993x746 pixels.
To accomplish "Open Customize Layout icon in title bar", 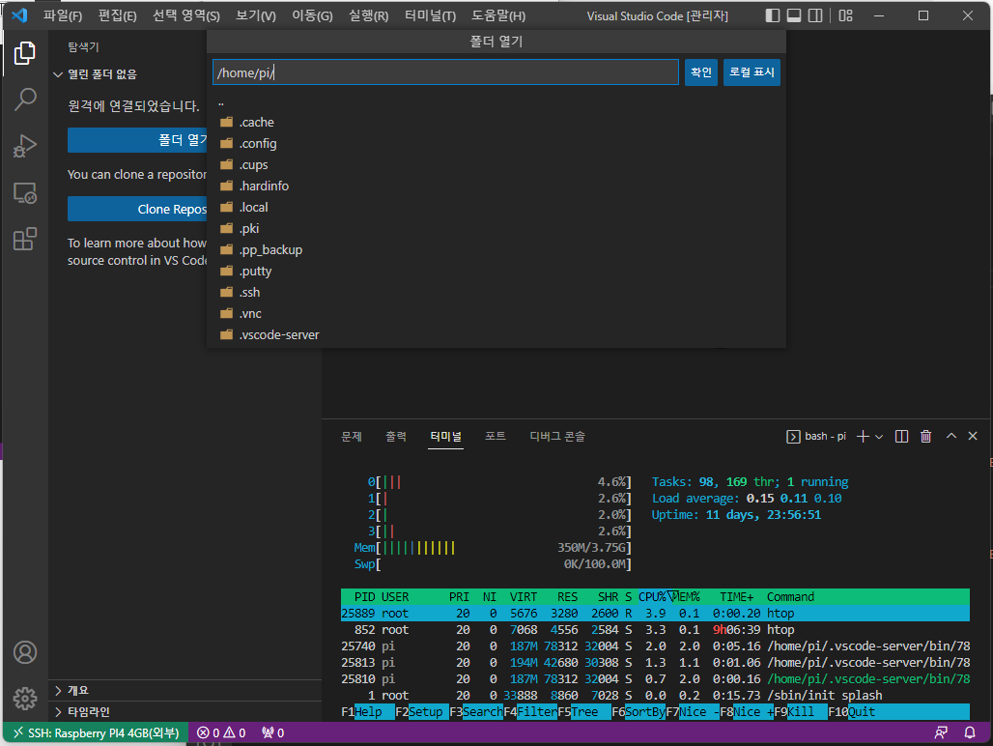I will [845, 15].
